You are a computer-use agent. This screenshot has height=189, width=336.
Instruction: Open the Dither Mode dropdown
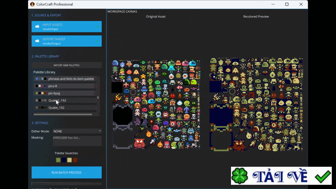pos(77,131)
